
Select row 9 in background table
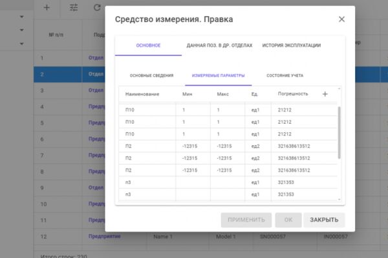(69, 188)
